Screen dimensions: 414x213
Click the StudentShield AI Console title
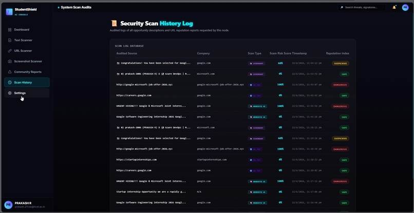click(x=26, y=12)
